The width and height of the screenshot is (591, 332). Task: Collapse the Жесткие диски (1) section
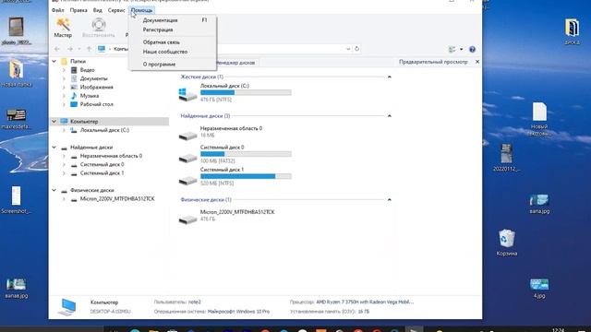point(390,77)
